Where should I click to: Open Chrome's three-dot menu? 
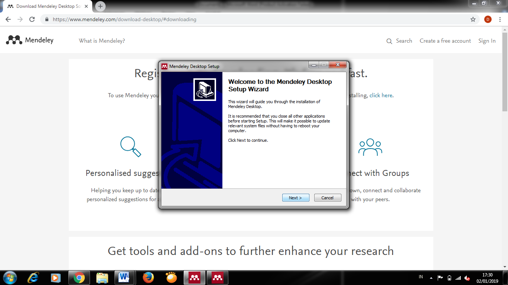[x=500, y=19]
